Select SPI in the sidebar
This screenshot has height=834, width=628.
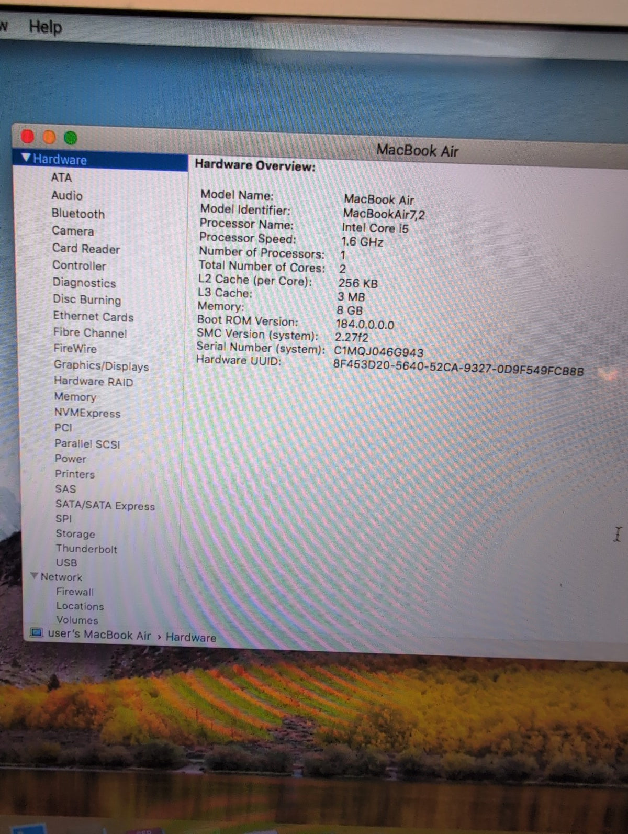tap(64, 519)
